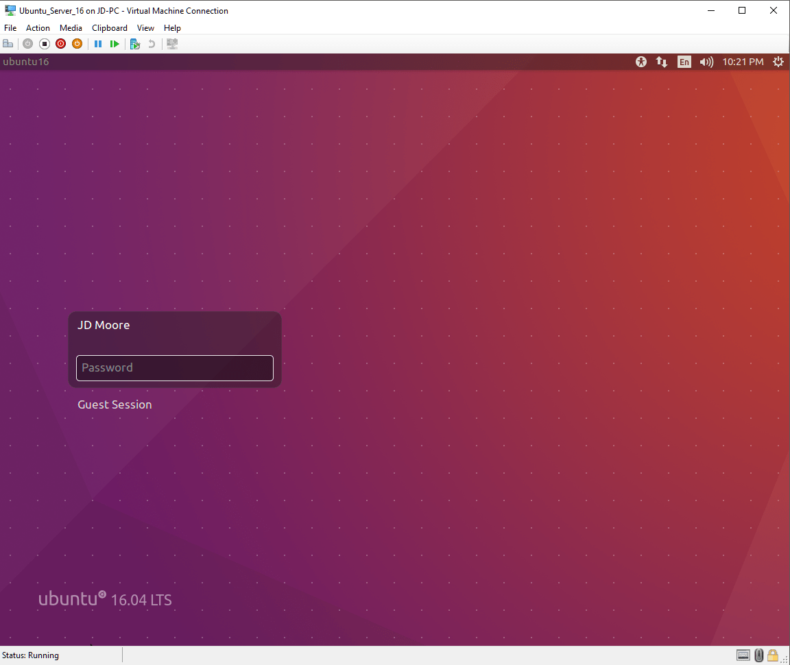Click the Revert arrow toolbar icon
The image size is (790, 665).
click(x=151, y=44)
